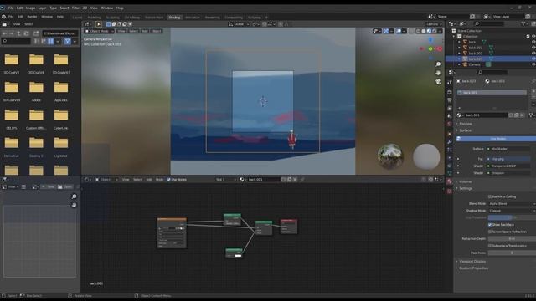The image size is (536, 301).
Task: Click the pan hand viewport gizmo
Action: coord(438,73)
